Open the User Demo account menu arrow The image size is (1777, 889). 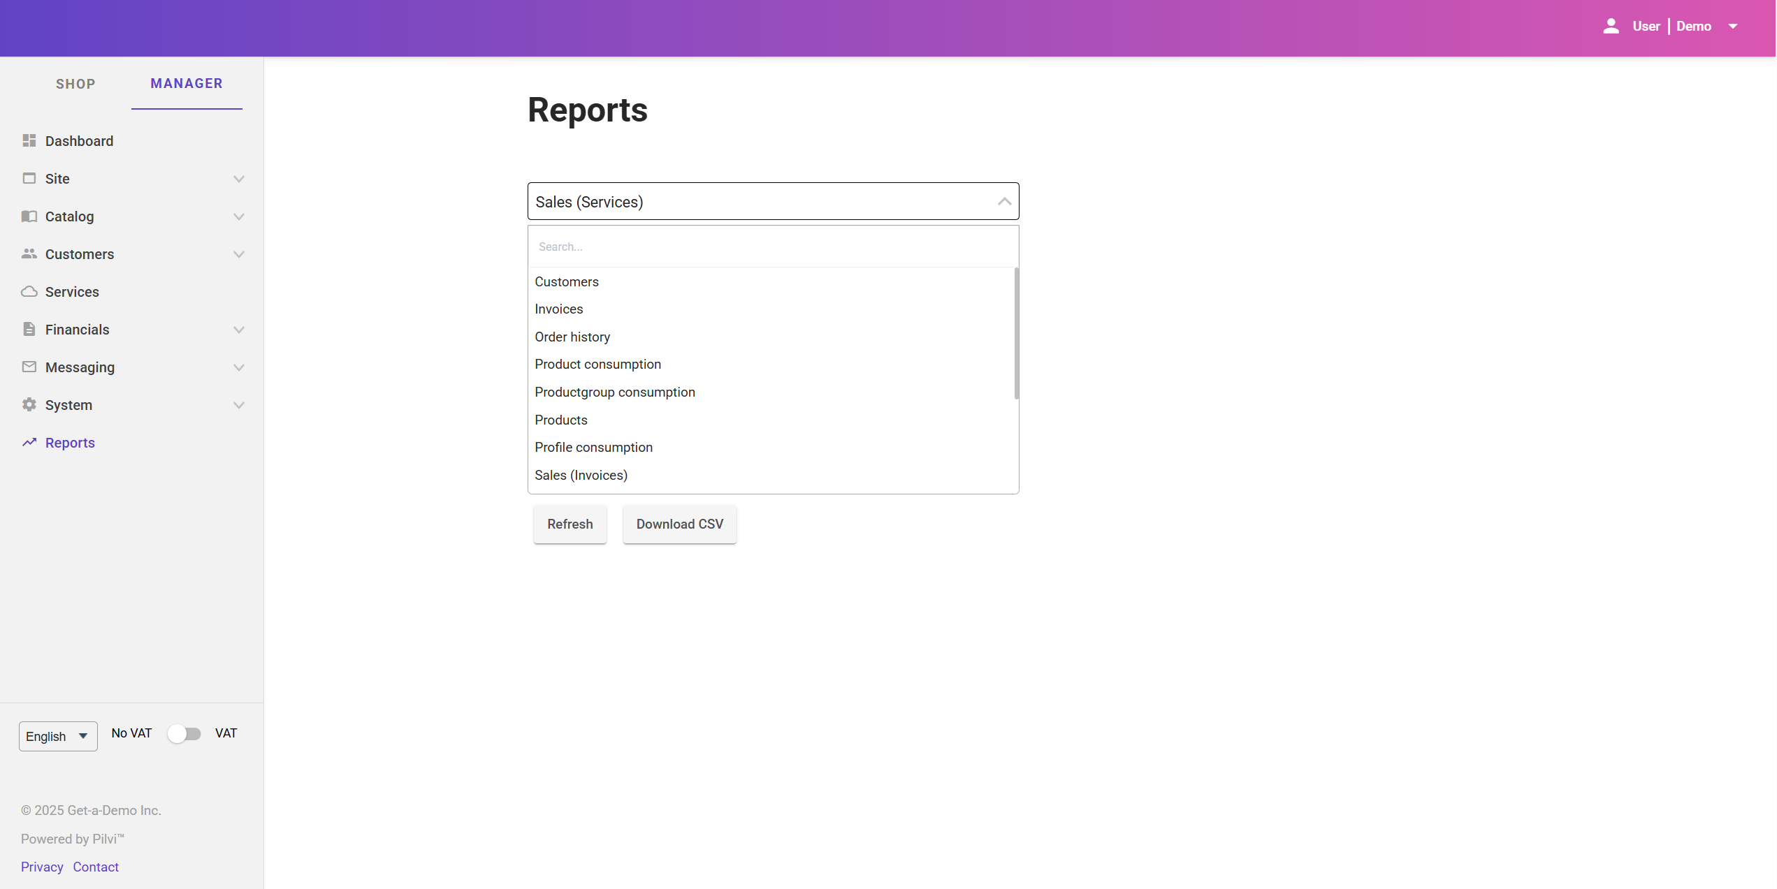[1733, 27]
